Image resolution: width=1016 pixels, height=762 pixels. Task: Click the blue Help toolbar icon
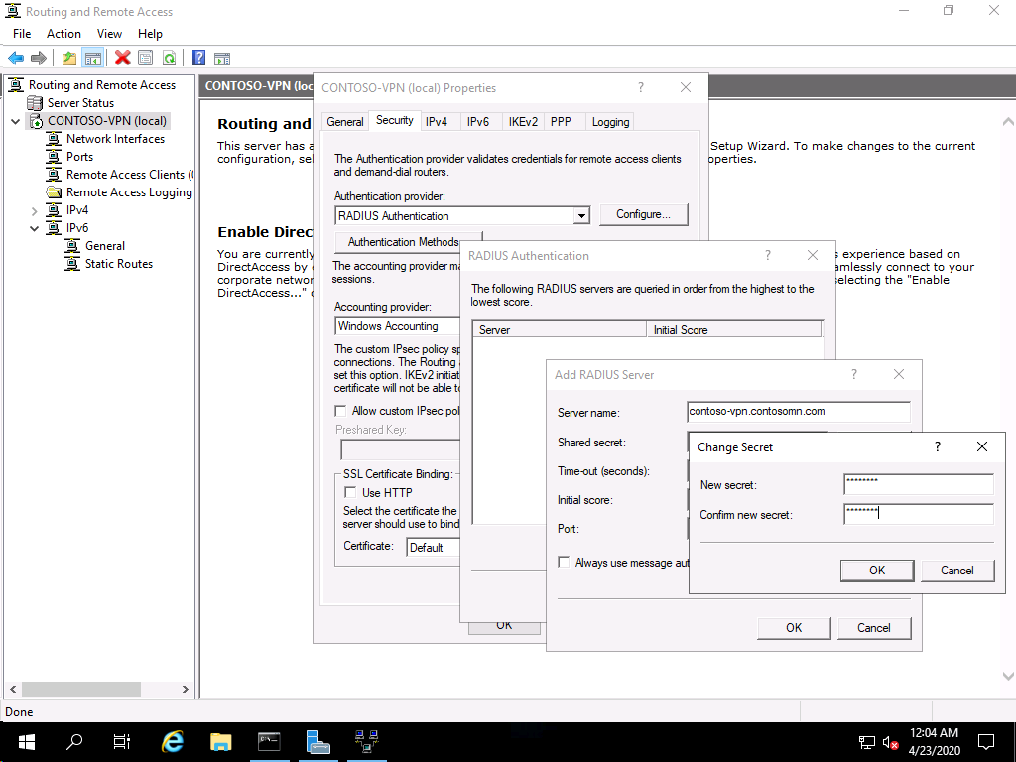coord(198,59)
